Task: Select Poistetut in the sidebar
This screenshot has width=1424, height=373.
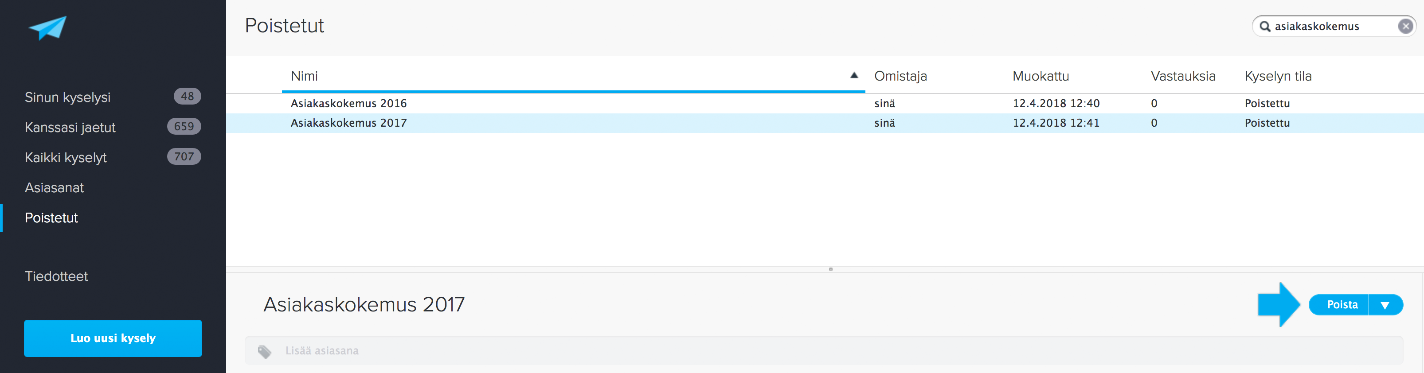Action: (x=51, y=218)
